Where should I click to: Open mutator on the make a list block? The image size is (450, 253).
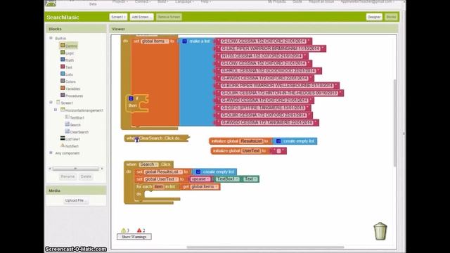(x=184, y=41)
